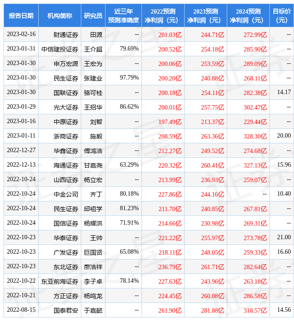294x321 pixels.
Task: Click researcher 杨鸣龙
Action: click(93, 296)
